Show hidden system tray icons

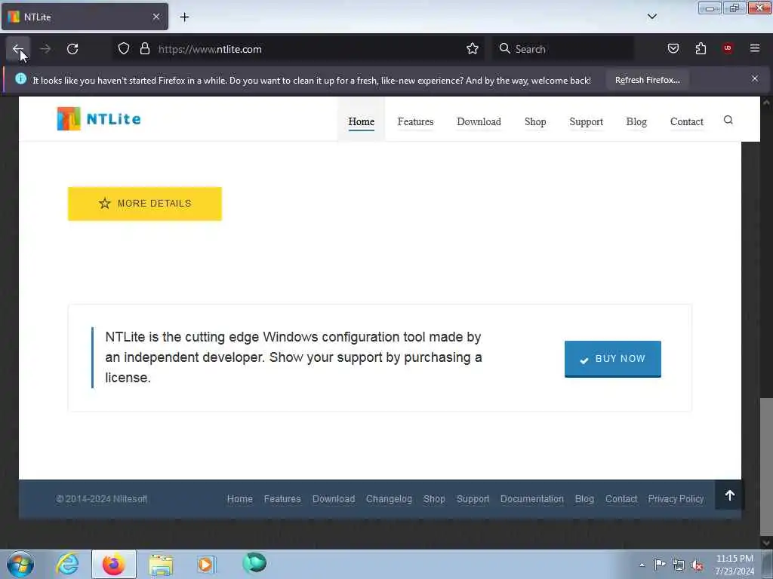tap(642, 565)
